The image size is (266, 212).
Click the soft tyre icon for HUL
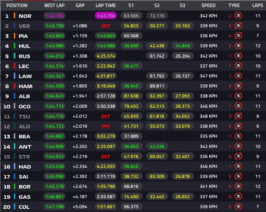click(238, 46)
